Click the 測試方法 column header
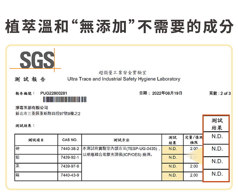 pos(121,140)
